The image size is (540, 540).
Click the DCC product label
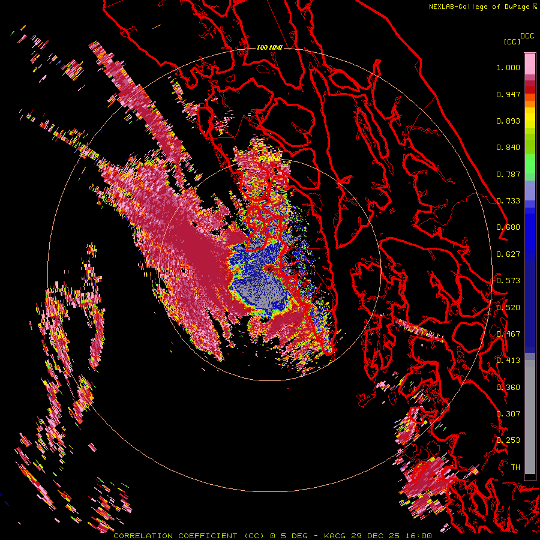[x=527, y=36]
